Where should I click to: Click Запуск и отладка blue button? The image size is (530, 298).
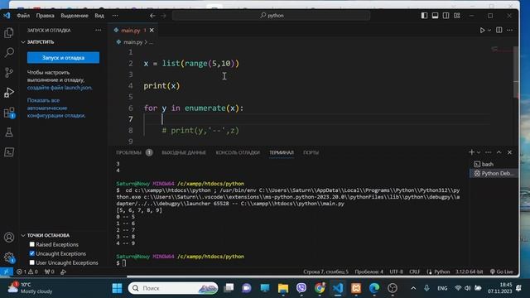(63, 58)
